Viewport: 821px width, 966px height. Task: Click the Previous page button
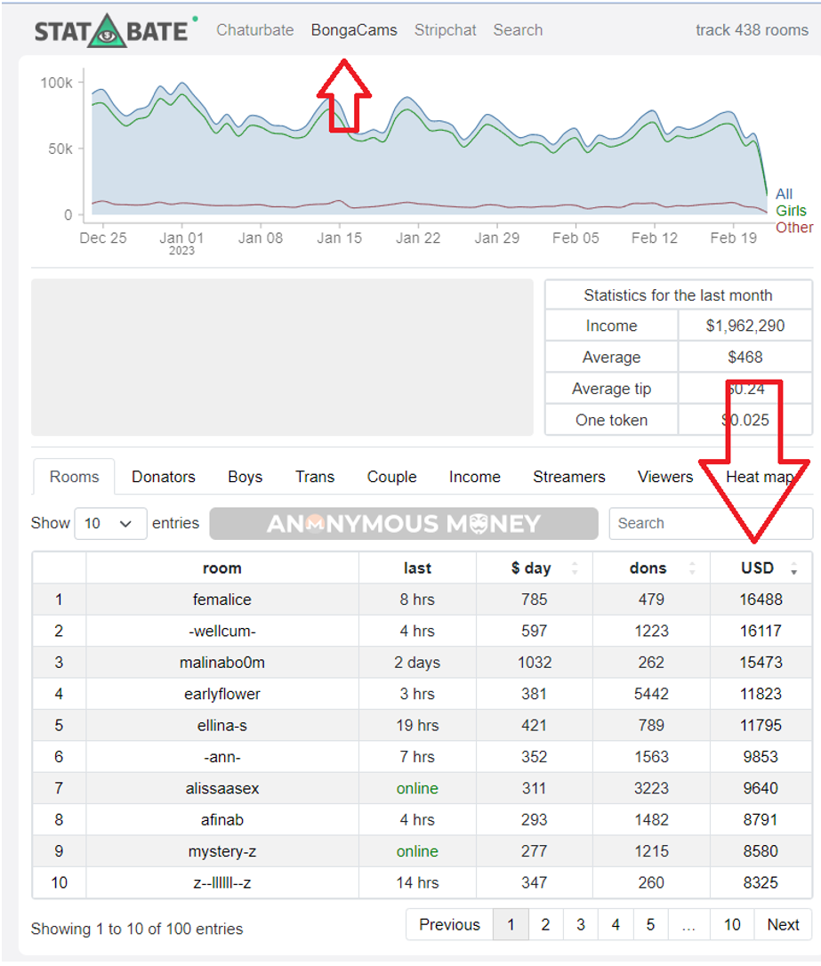(449, 925)
